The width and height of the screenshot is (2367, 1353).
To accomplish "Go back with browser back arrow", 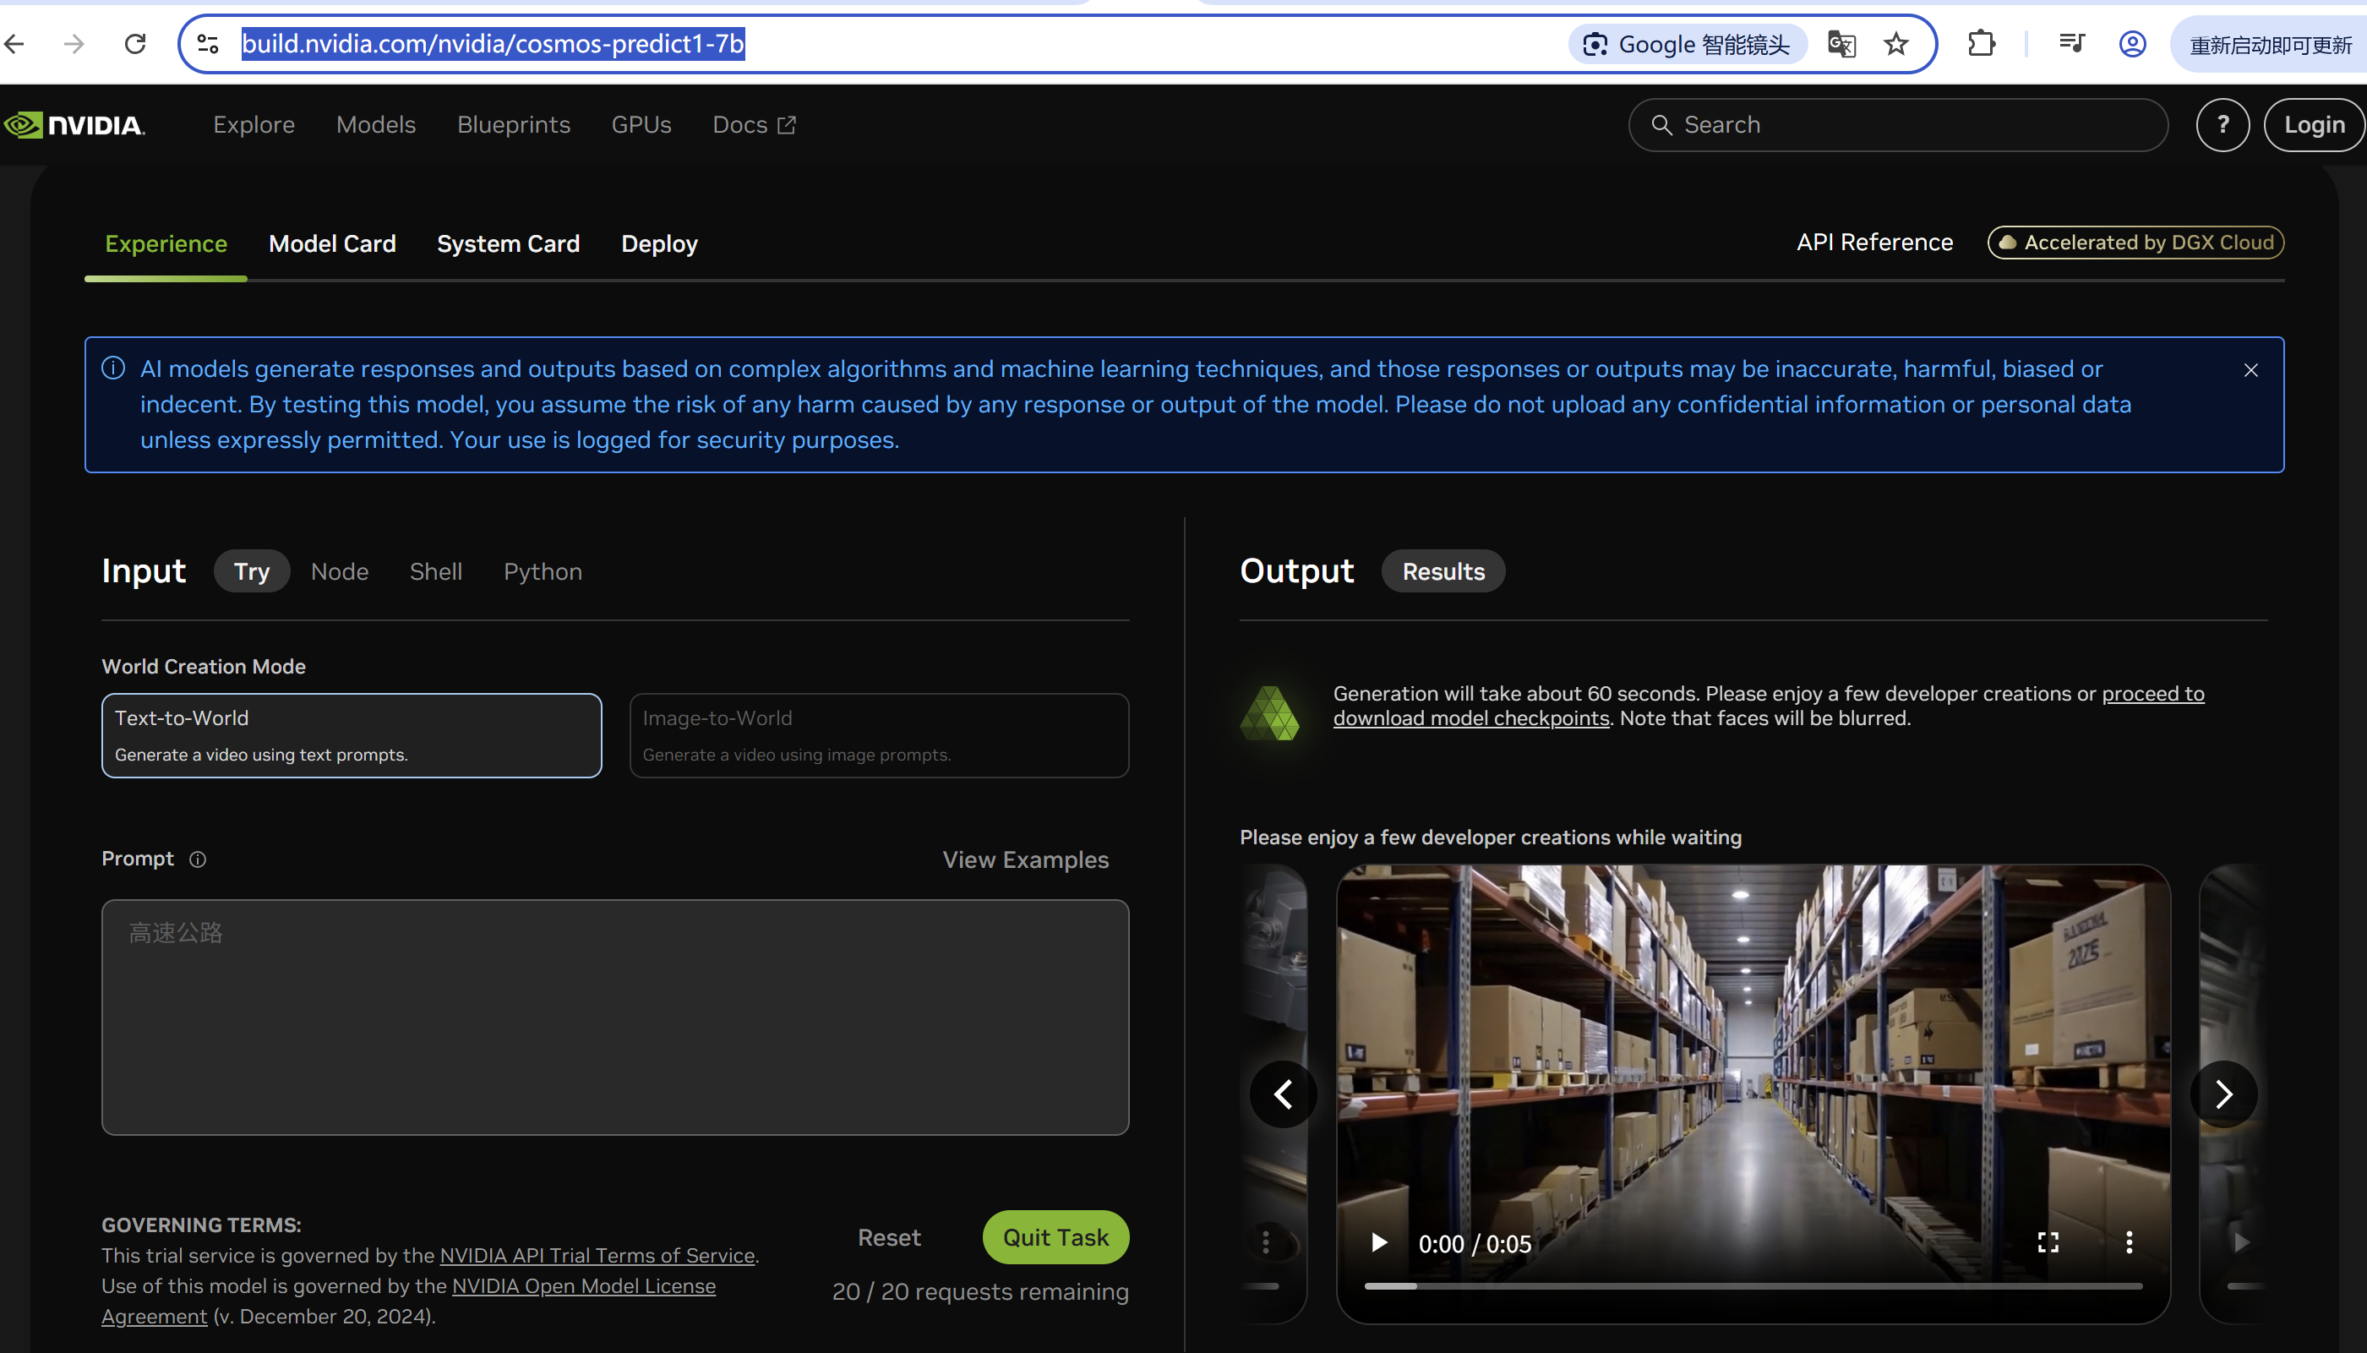I will [x=14, y=44].
